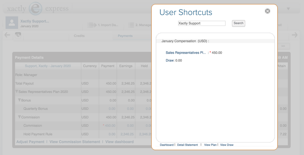
Task: Click the Payment column header
Action: tap(108, 66)
